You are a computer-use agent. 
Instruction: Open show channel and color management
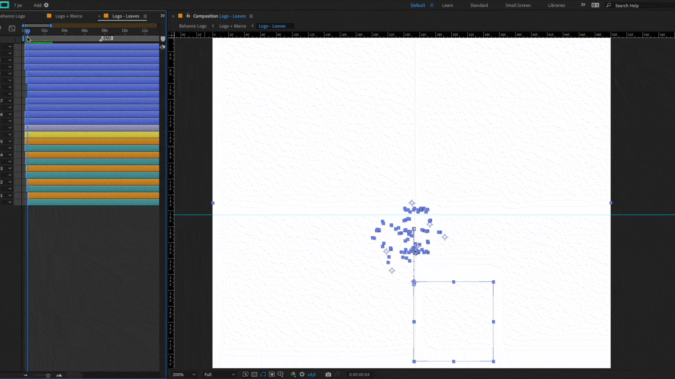pyautogui.click(x=293, y=374)
